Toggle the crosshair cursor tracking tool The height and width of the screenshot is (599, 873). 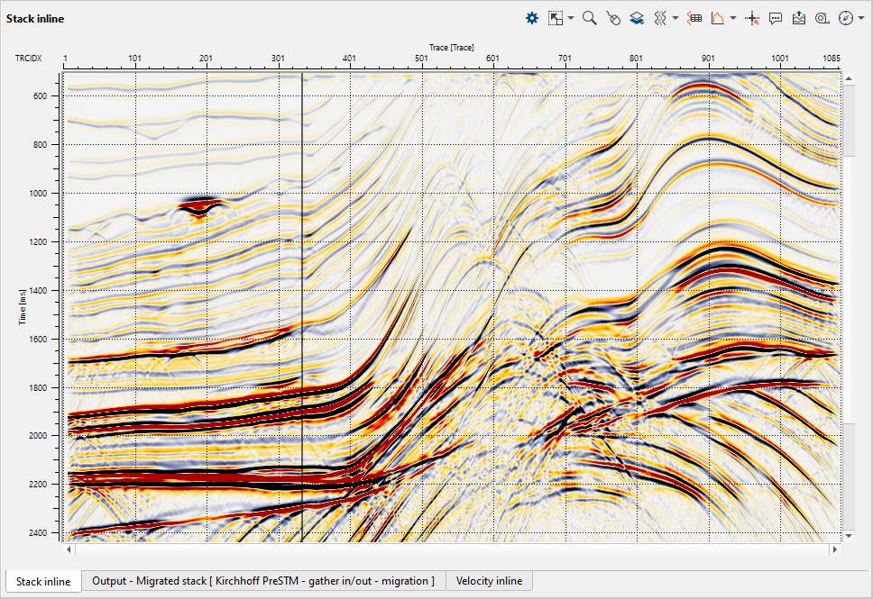point(753,18)
